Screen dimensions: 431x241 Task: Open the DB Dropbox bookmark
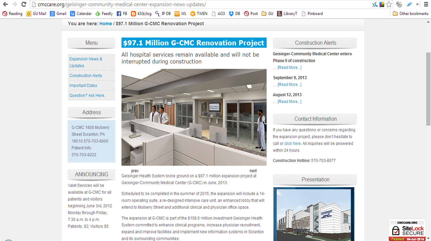[234, 14]
